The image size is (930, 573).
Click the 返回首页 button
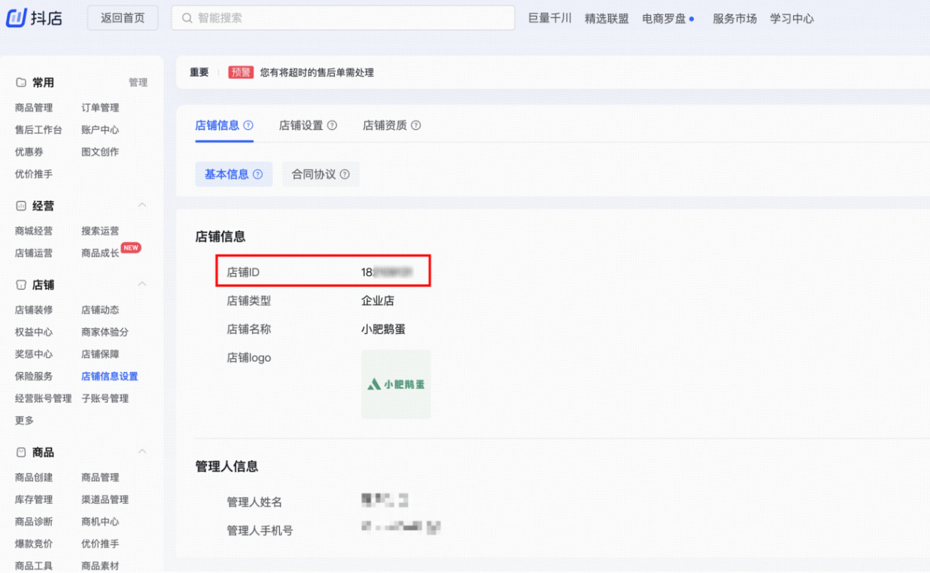point(122,17)
